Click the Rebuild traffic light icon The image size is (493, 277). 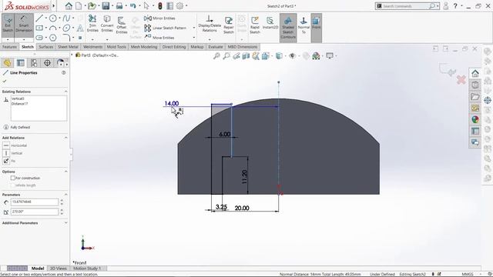coord(160,5)
